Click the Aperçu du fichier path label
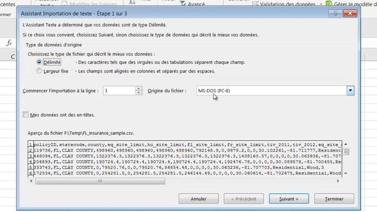 pos(81,133)
